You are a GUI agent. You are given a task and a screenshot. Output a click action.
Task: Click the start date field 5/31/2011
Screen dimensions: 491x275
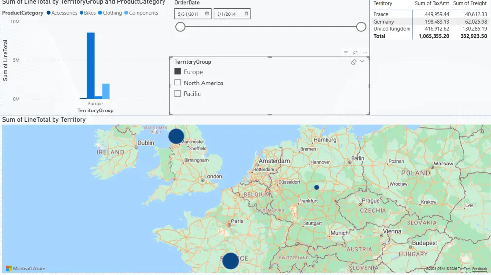[192, 14]
